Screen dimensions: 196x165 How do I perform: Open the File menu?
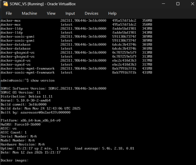(x=9, y=13)
